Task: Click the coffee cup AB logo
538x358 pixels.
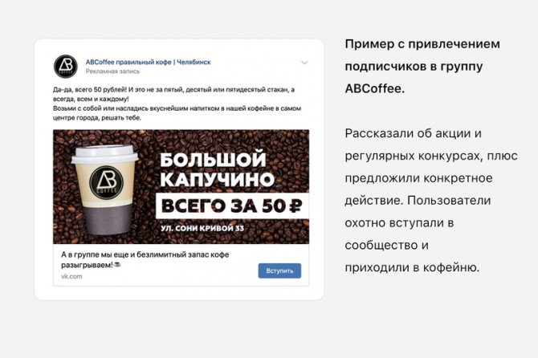Action: [x=106, y=182]
